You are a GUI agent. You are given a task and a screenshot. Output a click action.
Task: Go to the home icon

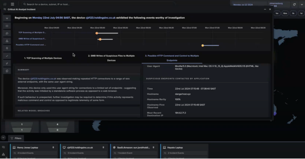point(5,4)
